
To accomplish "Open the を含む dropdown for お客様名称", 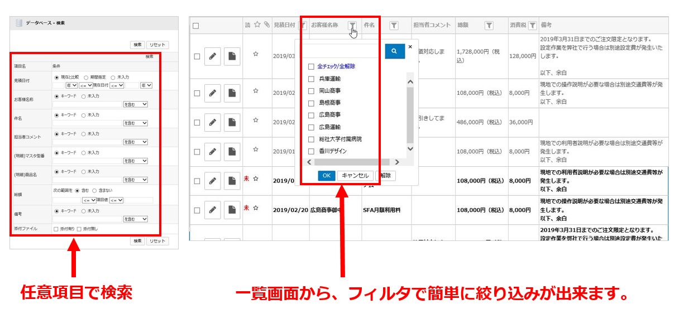I will coord(135,104).
